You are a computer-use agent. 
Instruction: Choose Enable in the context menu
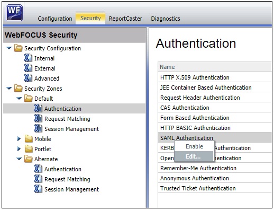pyautogui.click(x=194, y=146)
